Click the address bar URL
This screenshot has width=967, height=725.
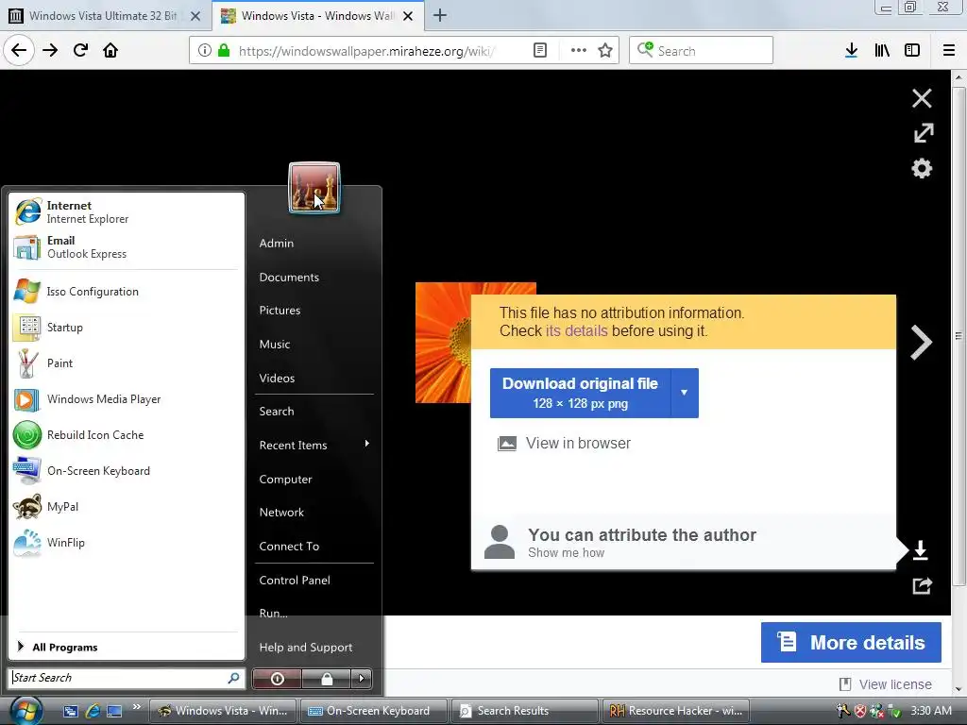pos(367,51)
